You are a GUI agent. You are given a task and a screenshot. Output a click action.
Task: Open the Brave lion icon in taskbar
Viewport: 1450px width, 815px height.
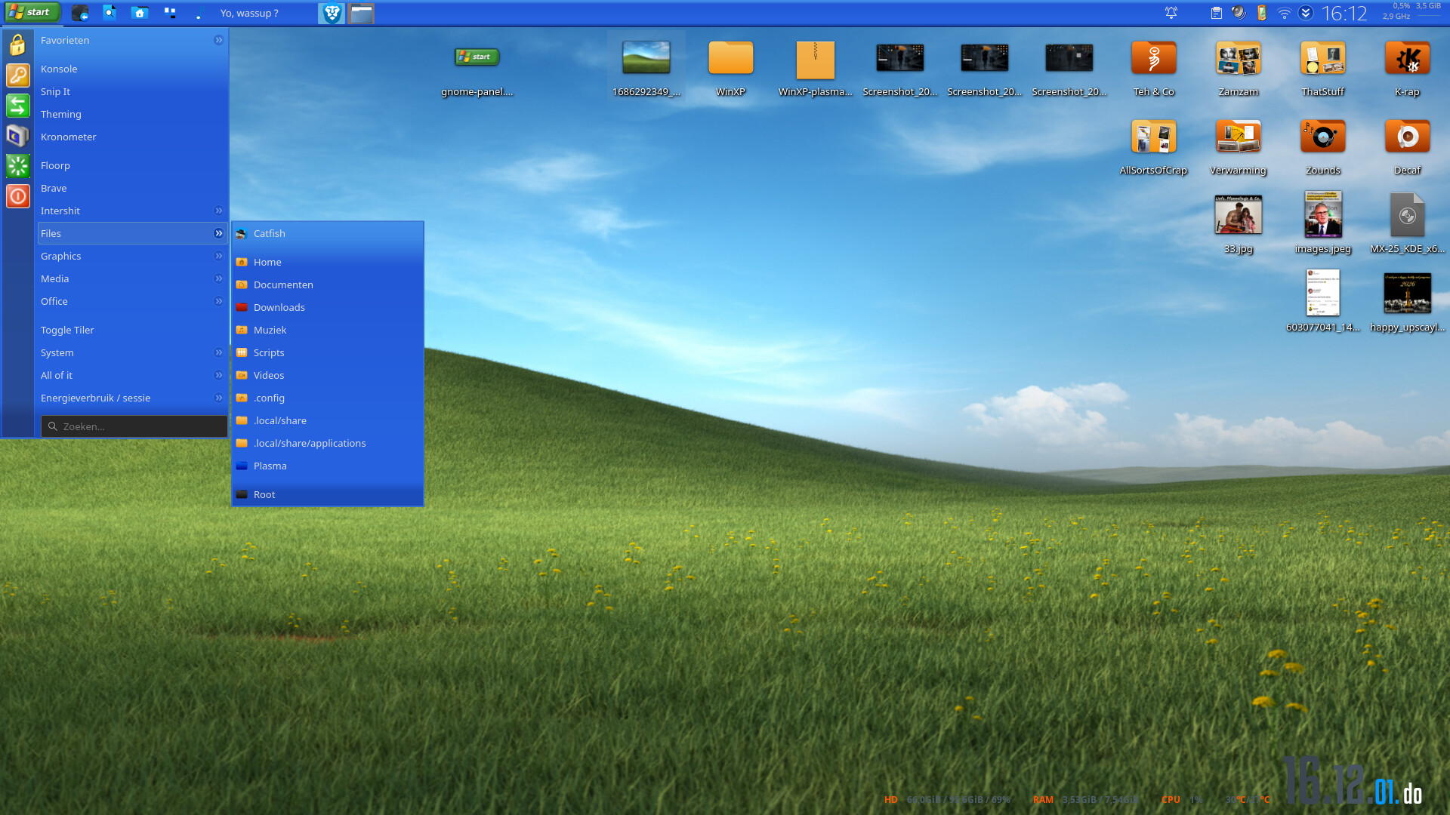332,13
